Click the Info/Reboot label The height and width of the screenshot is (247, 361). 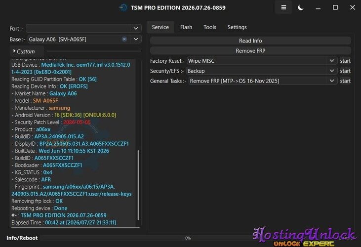click(x=22, y=238)
